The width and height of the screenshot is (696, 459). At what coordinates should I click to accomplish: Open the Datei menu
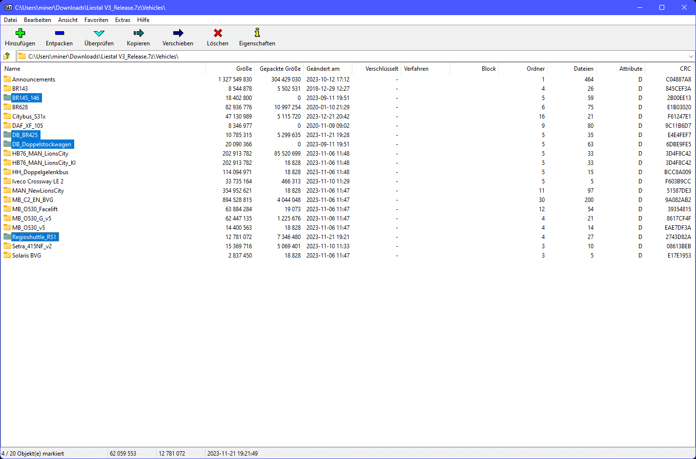[10, 20]
